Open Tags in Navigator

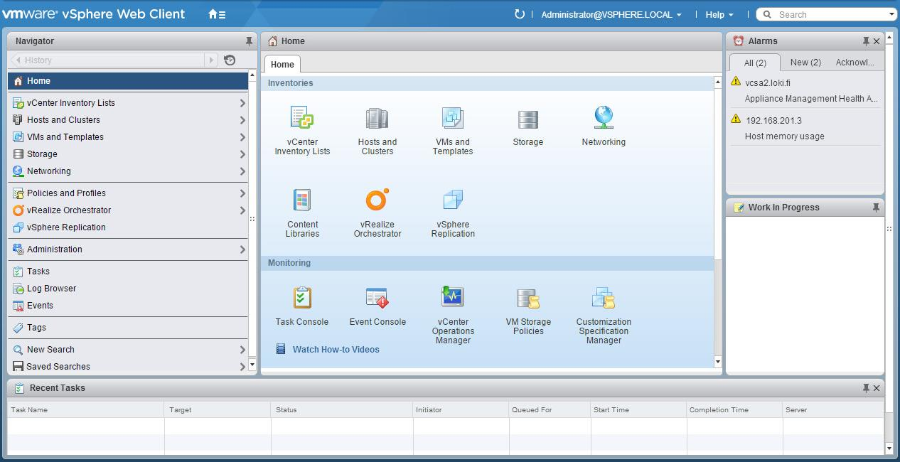[36, 328]
